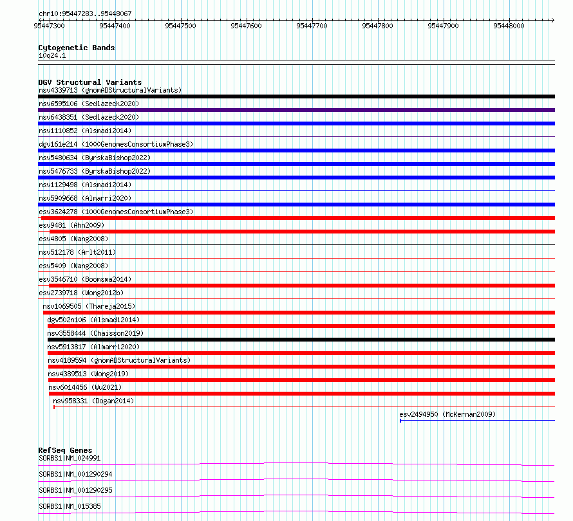Viewport: 573px width, 521px height.
Task: Open the esv2739718 Wong2012b variant
Action: 81,293
